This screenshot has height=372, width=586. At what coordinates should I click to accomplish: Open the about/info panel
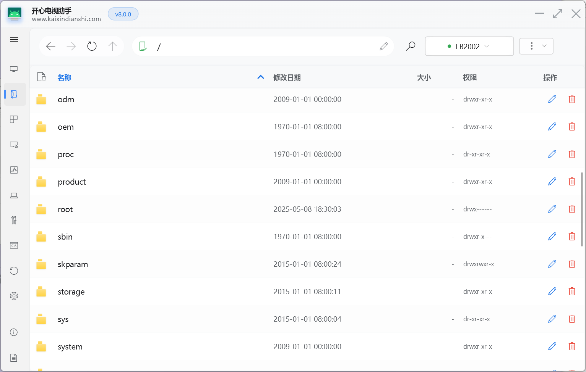click(14, 332)
